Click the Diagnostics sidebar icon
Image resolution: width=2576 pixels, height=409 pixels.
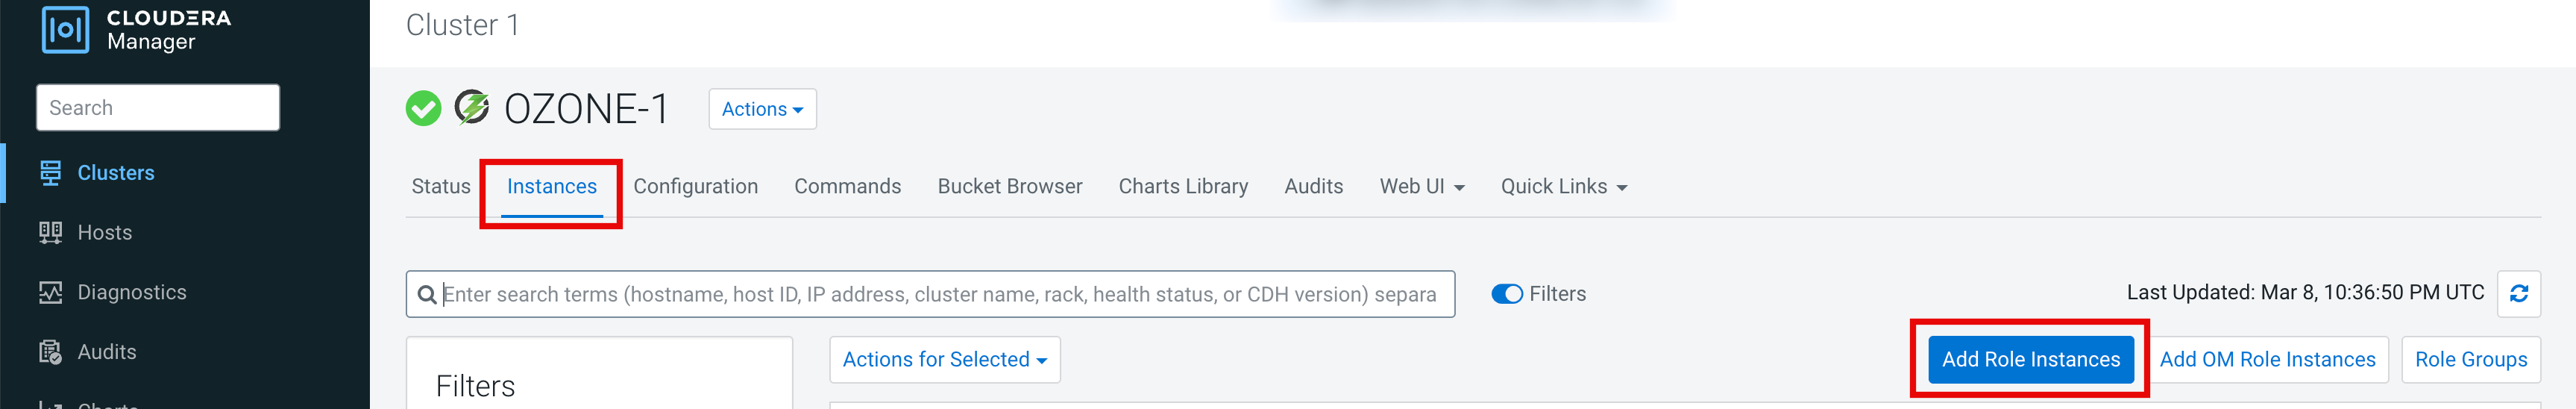tap(50, 293)
